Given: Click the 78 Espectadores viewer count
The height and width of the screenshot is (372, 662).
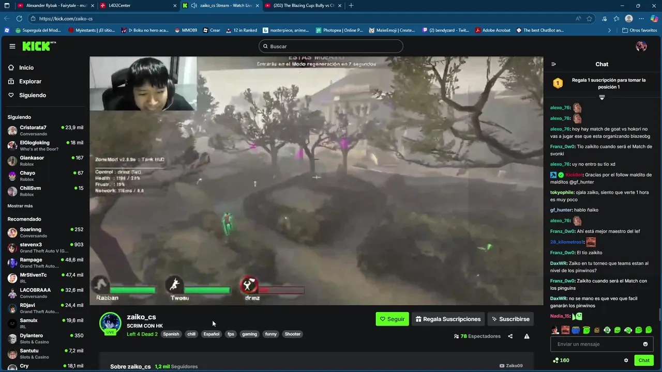Looking at the screenshot, I should pos(477,336).
